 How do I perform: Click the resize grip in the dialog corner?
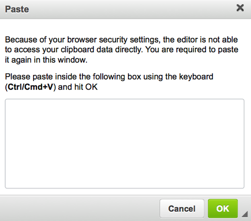pos(245,214)
